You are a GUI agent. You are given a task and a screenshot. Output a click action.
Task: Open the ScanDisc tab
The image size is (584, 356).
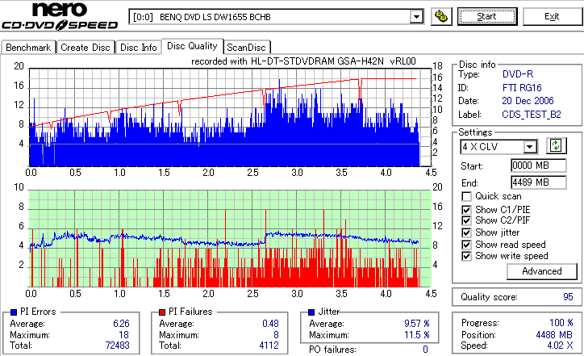tap(246, 48)
